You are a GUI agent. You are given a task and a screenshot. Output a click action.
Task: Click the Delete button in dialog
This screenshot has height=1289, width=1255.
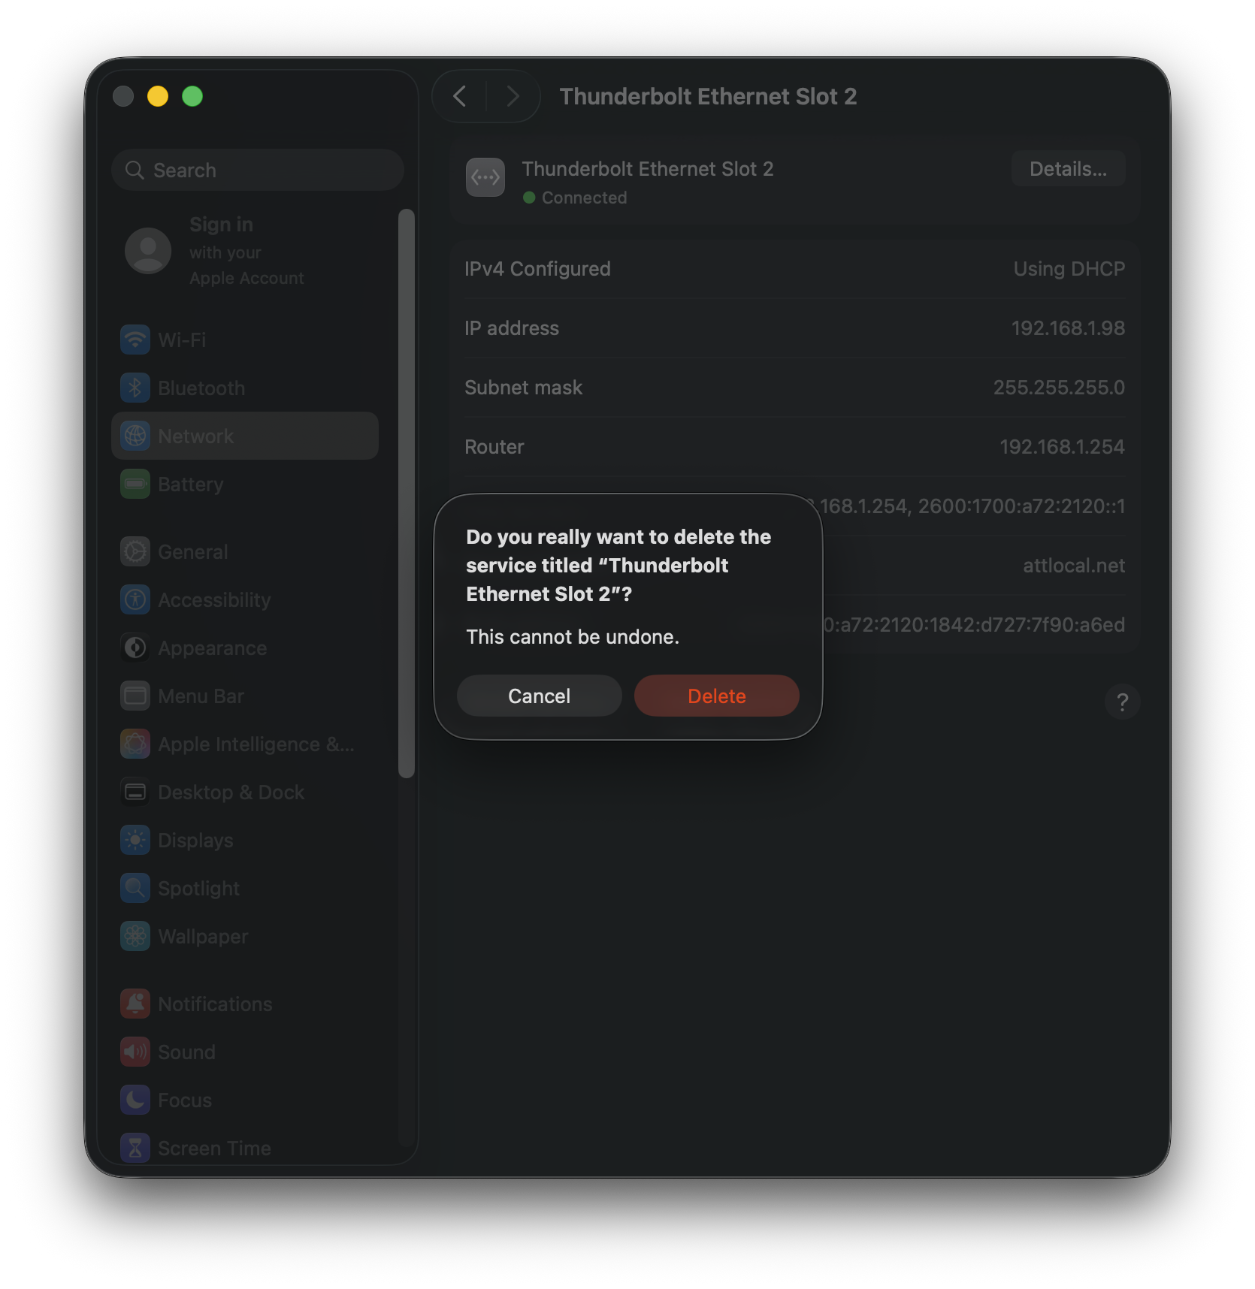tap(716, 696)
